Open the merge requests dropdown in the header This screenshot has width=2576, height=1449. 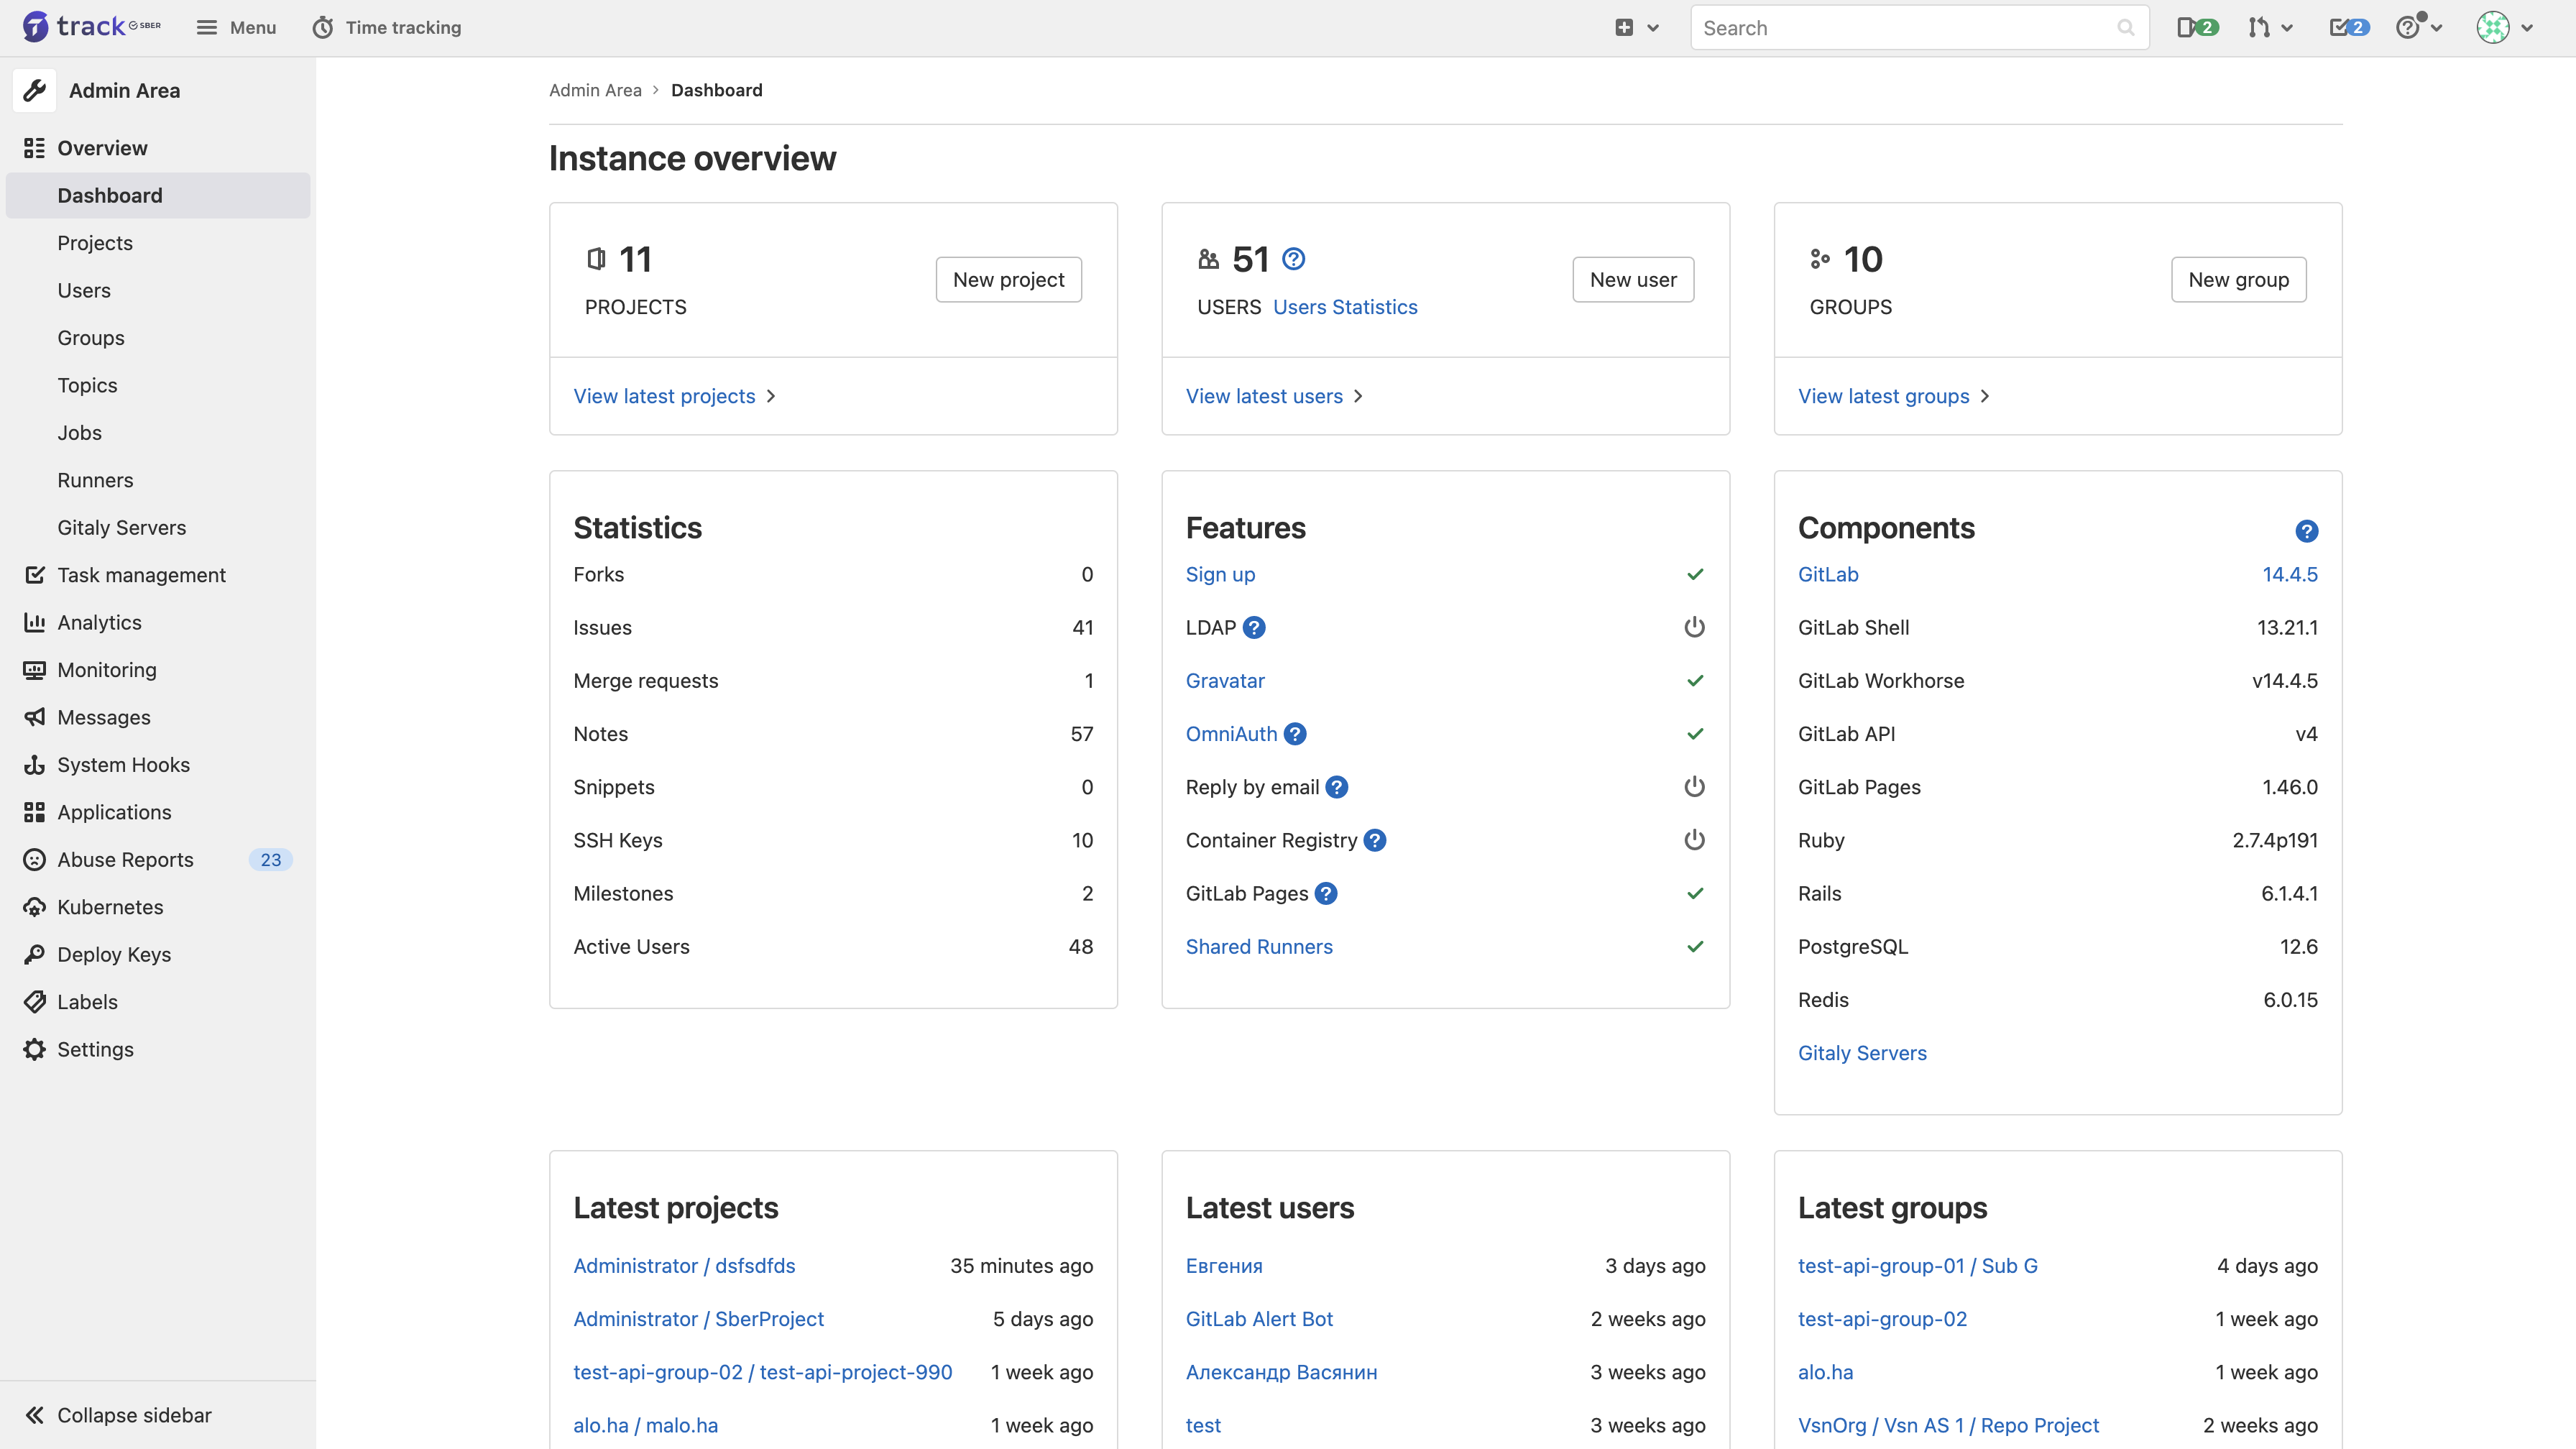[x=2270, y=28]
